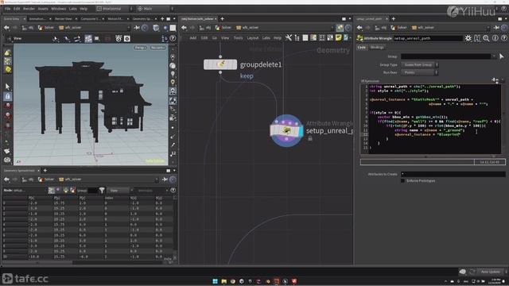
Task: Click the obj path button in network editor
Action: click(x=205, y=28)
